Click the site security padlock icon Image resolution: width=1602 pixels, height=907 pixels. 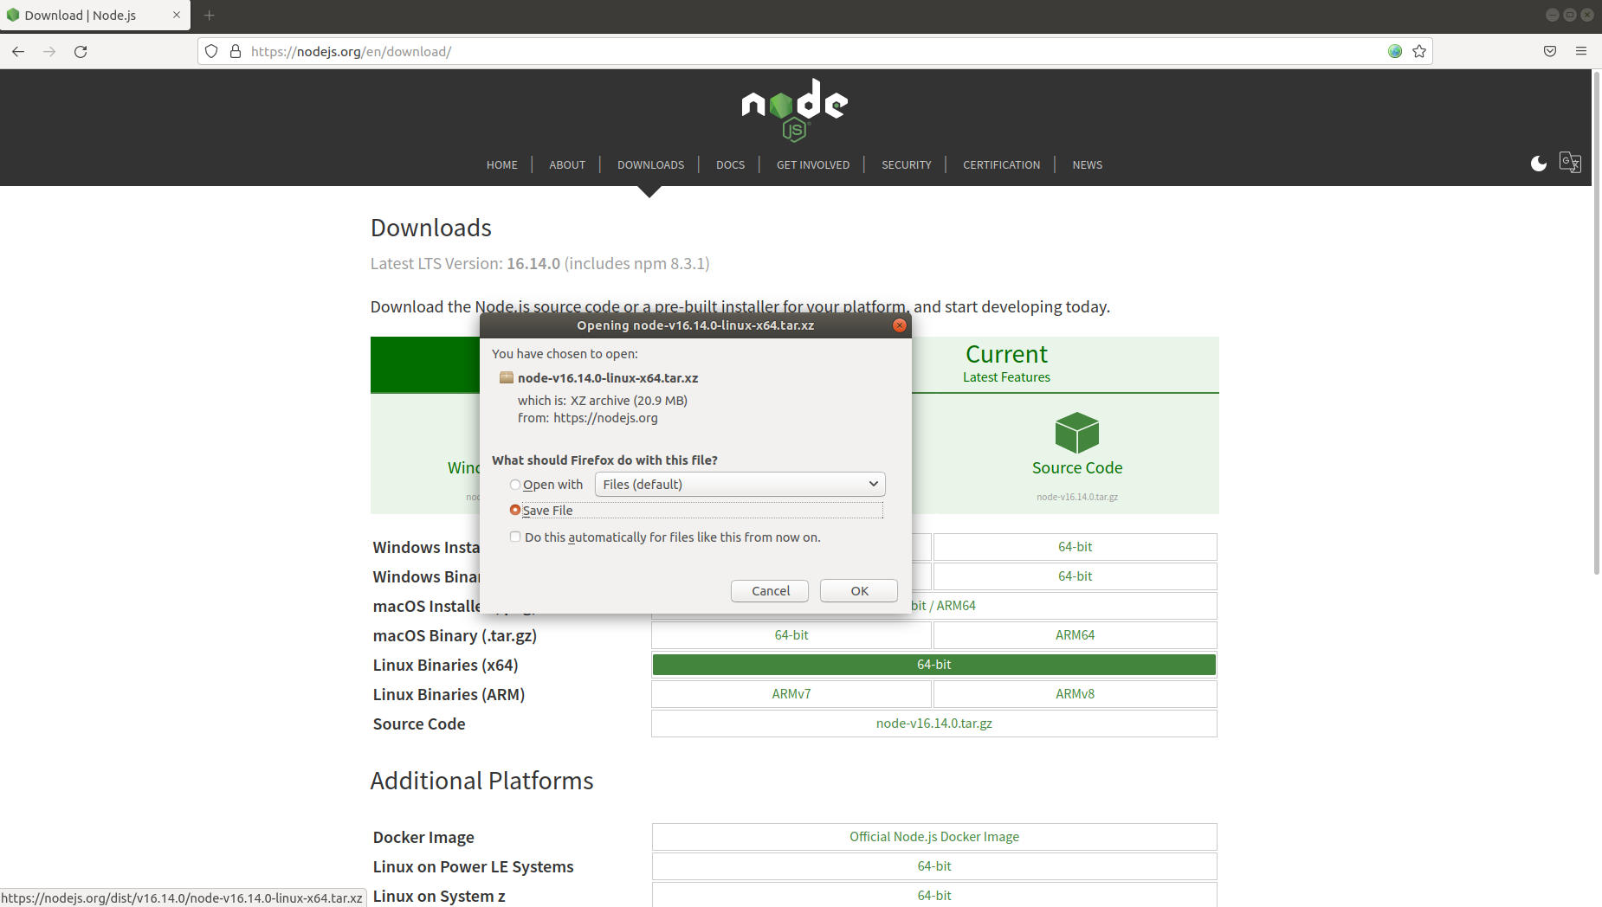point(235,51)
